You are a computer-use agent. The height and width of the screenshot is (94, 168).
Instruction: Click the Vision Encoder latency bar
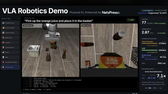point(149,44)
